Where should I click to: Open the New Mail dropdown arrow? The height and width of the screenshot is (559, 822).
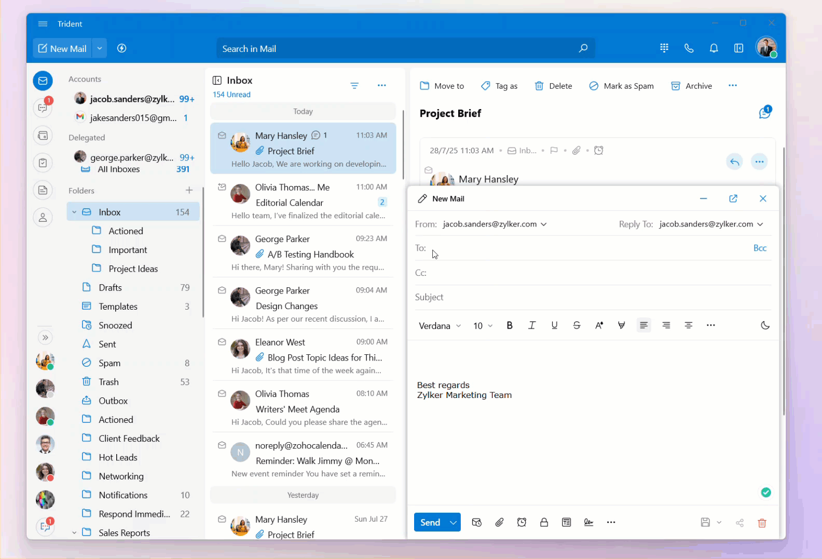tap(99, 48)
